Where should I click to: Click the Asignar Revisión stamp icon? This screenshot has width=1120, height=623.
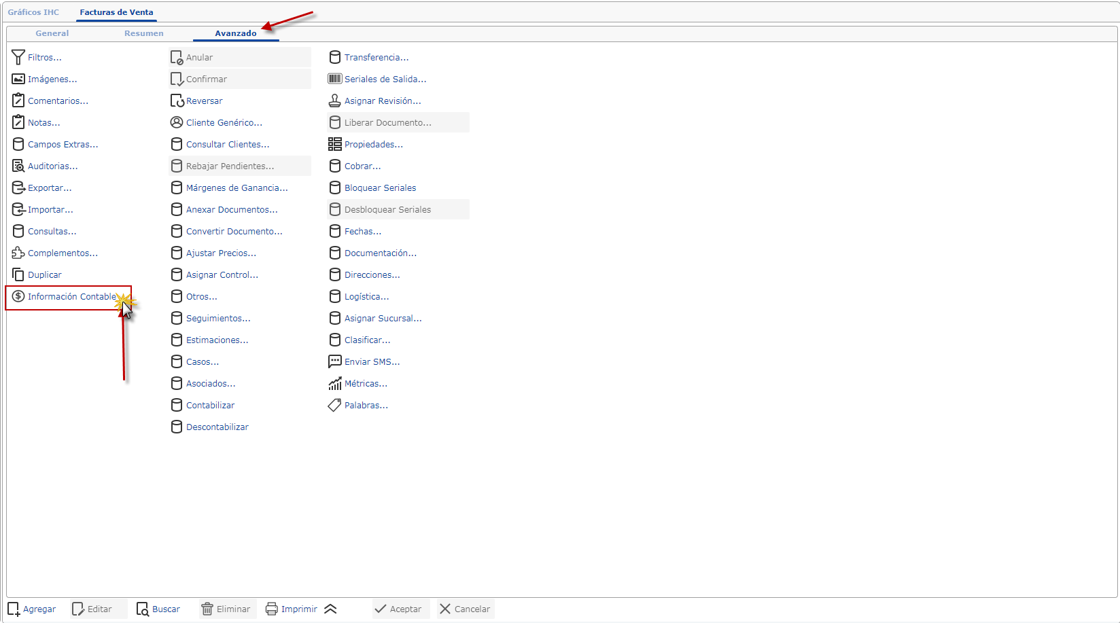coord(335,101)
